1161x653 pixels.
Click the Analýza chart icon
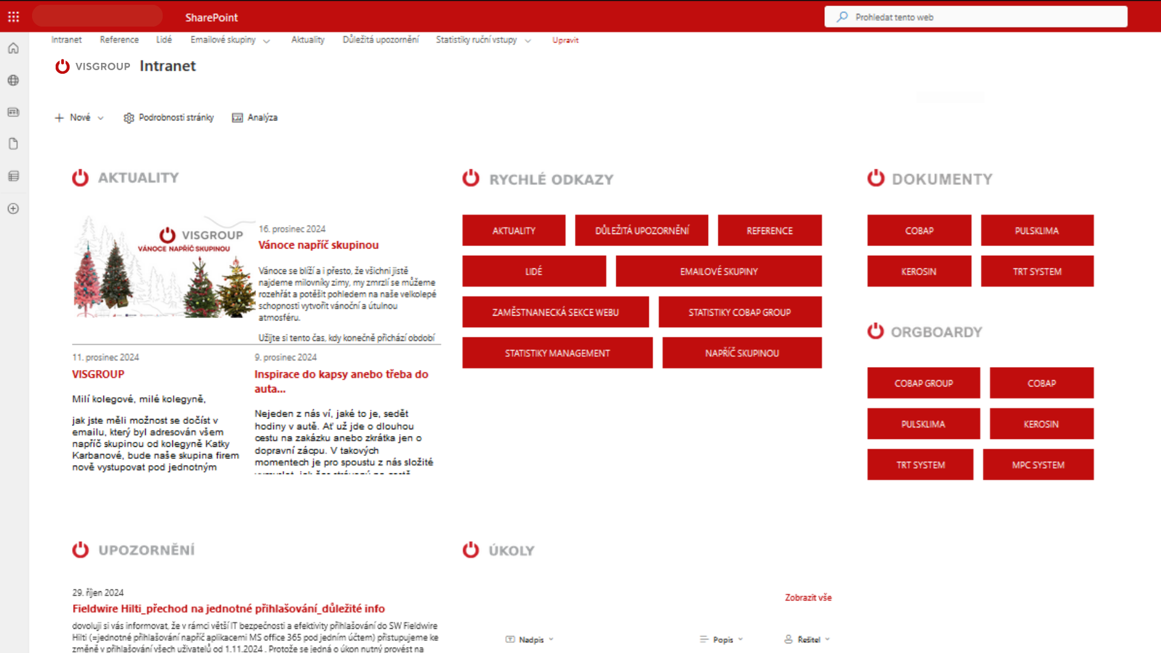pyautogui.click(x=238, y=118)
